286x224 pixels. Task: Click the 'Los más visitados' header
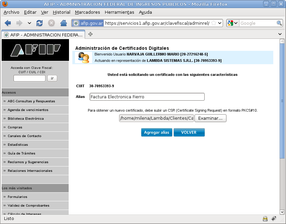coord(35,188)
